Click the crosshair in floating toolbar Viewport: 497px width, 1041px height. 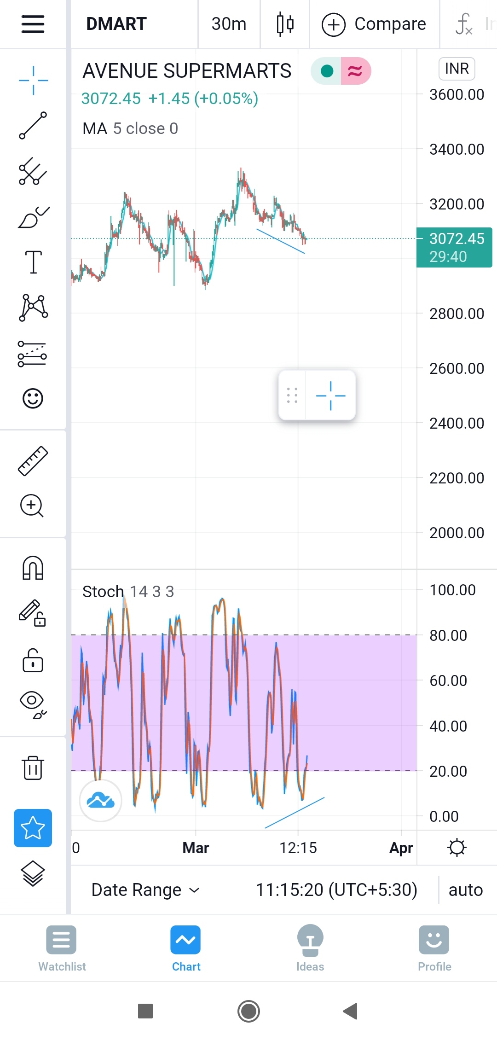click(330, 395)
